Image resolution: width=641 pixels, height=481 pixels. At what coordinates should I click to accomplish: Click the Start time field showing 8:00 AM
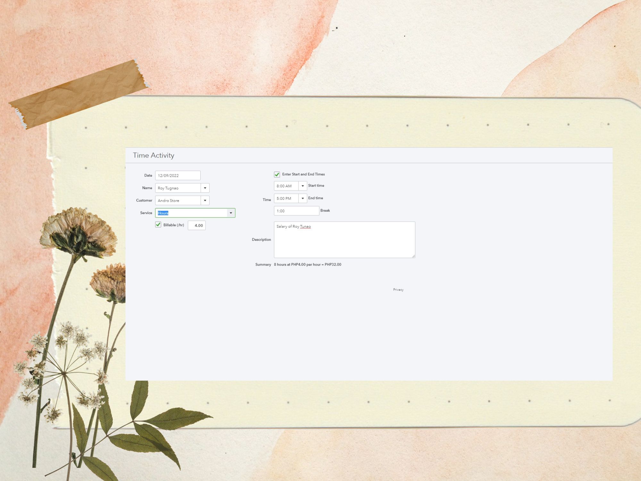pos(286,186)
